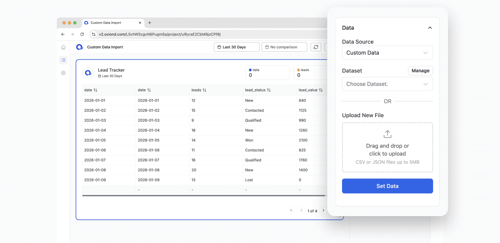Open the Data Source dropdown showing Custom Data
Image resolution: width=500 pixels, height=243 pixels.
(x=387, y=53)
